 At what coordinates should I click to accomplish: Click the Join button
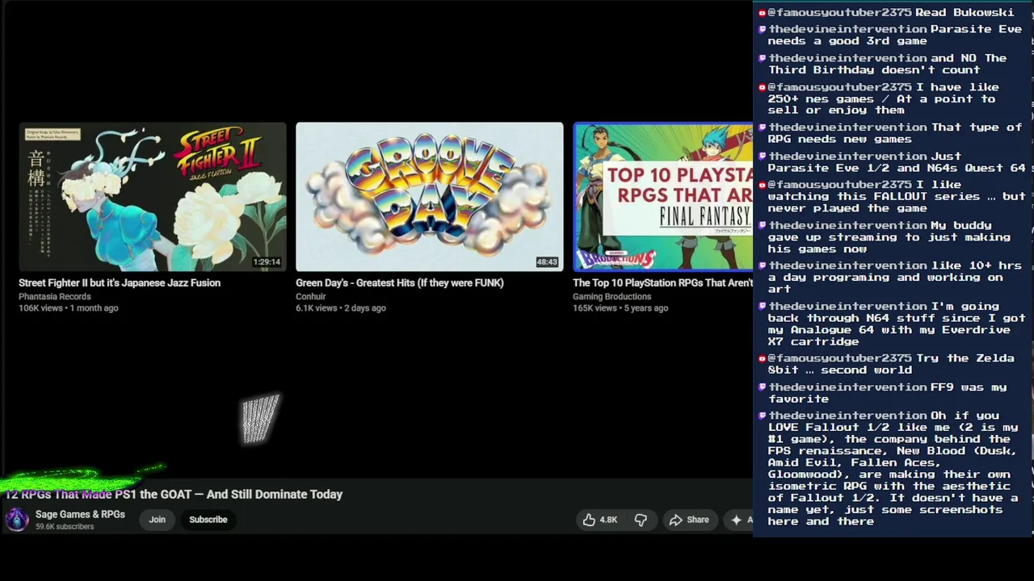tap(157, 520)
